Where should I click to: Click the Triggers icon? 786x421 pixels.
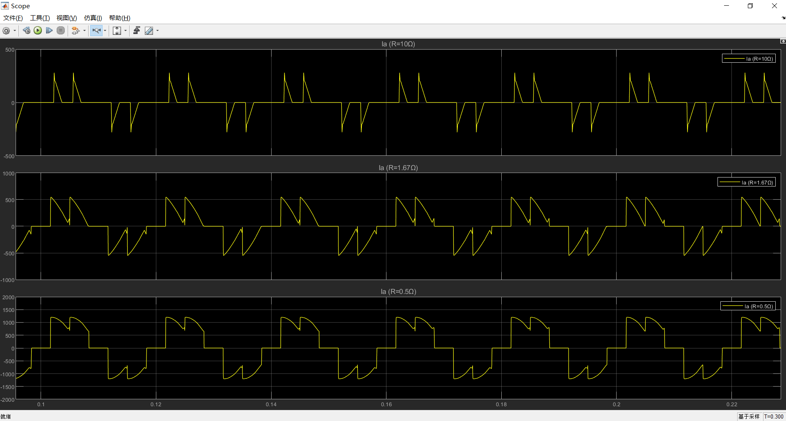(137, 31)
